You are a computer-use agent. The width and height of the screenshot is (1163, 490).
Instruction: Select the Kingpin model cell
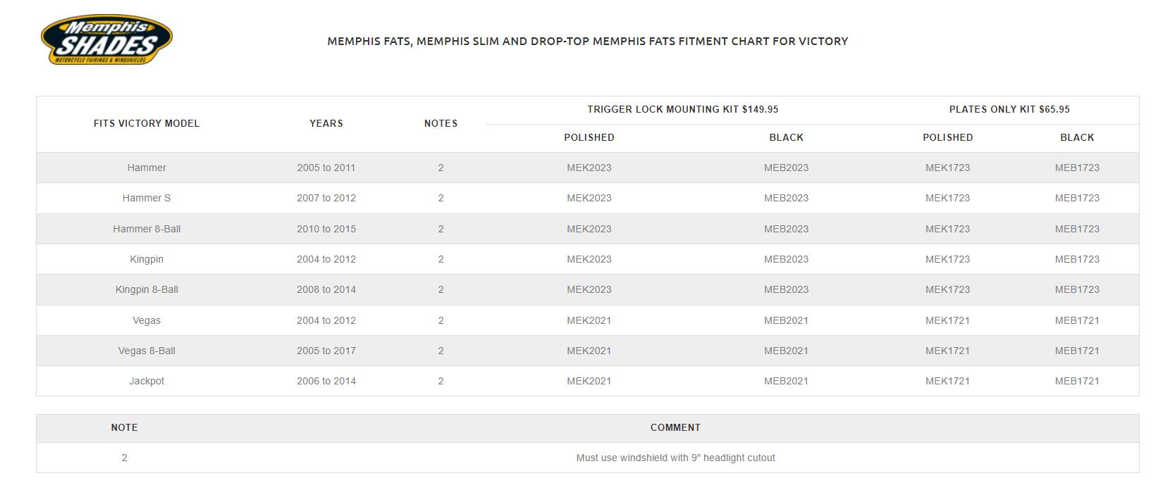[x=147, y=259]
